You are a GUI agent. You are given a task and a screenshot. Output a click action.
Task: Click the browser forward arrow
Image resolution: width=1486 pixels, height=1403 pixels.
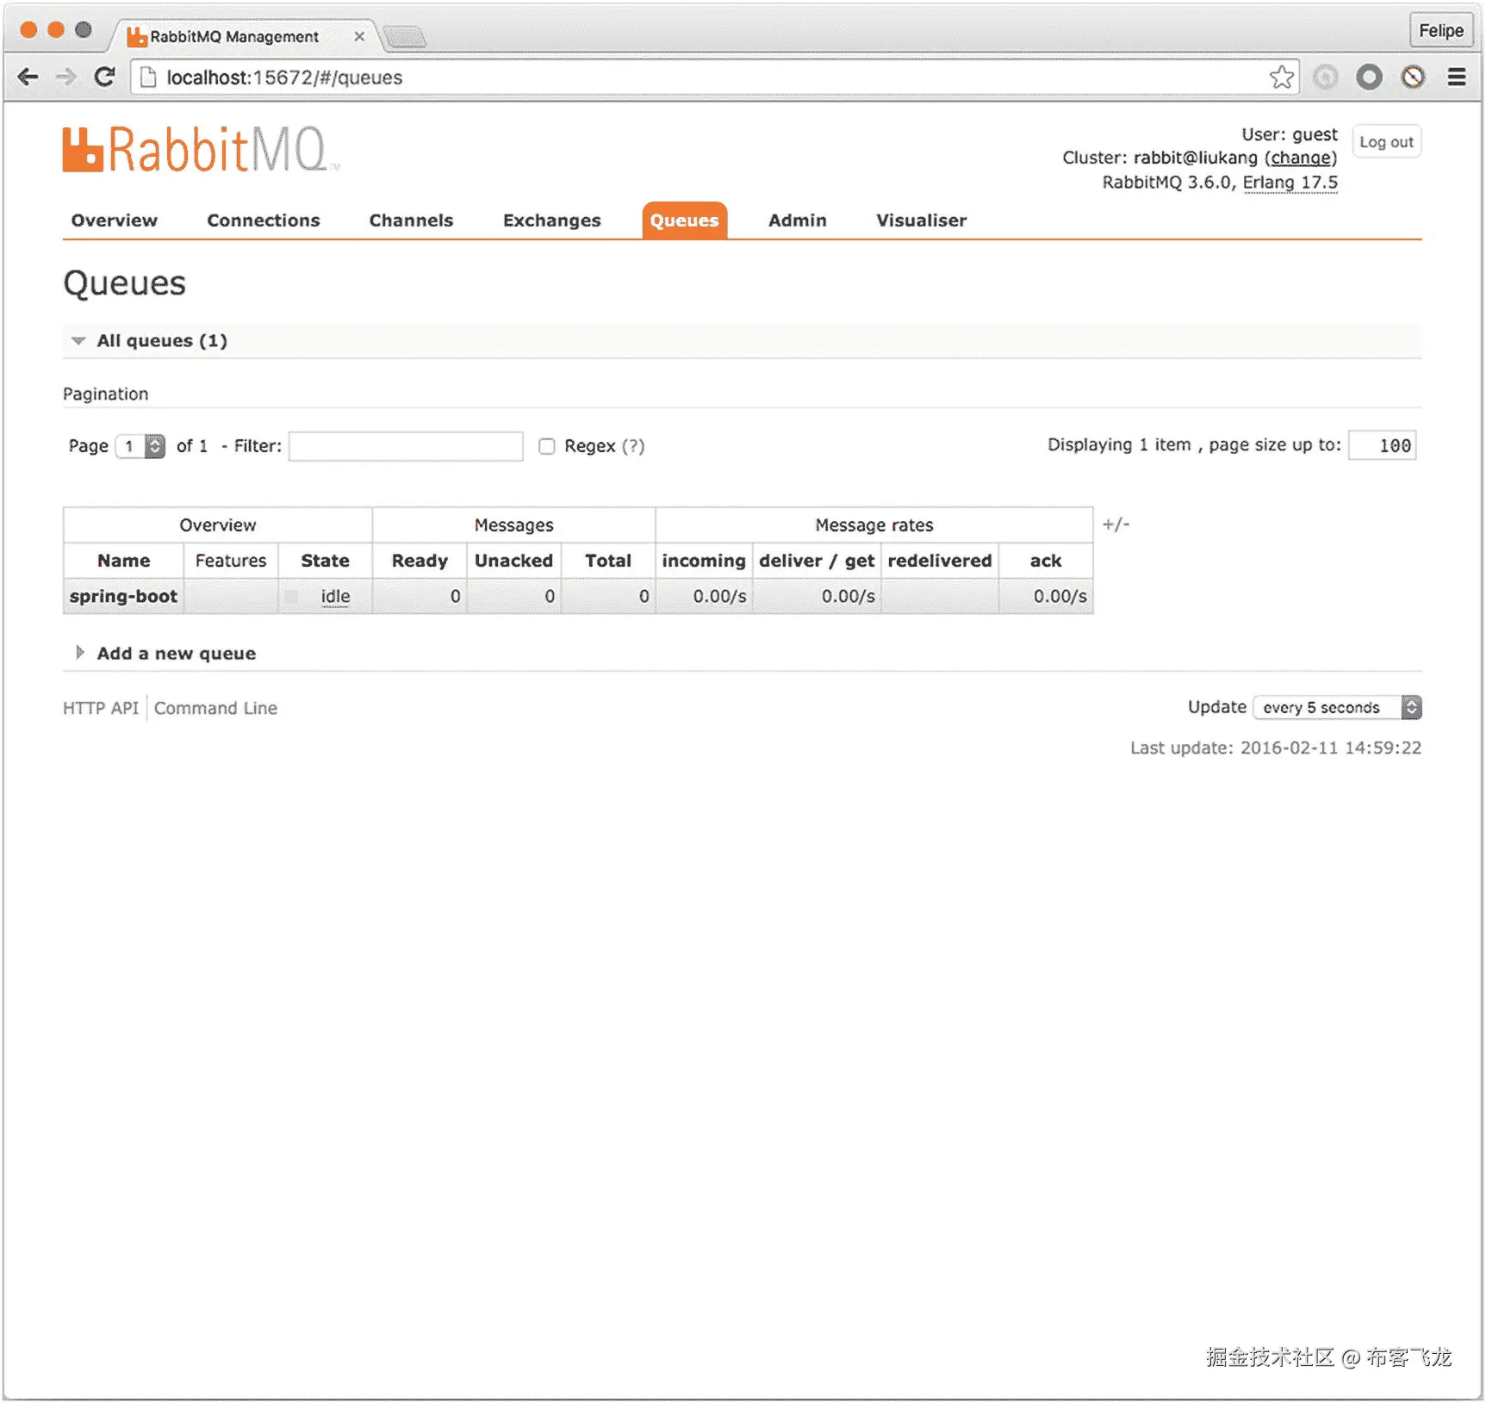point(66,78)
